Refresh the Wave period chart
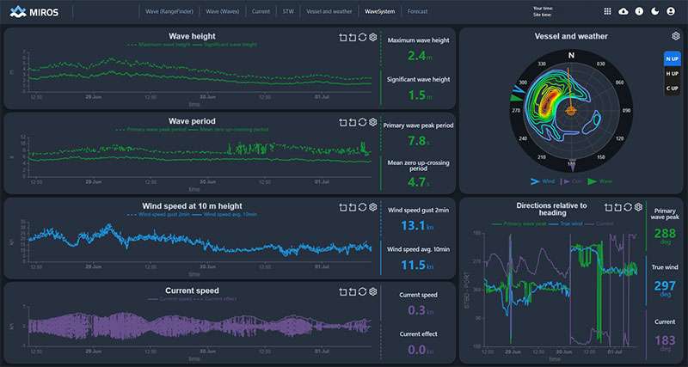 362,122
